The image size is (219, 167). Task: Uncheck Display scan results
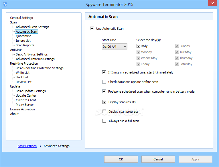[x=104, y=102]
